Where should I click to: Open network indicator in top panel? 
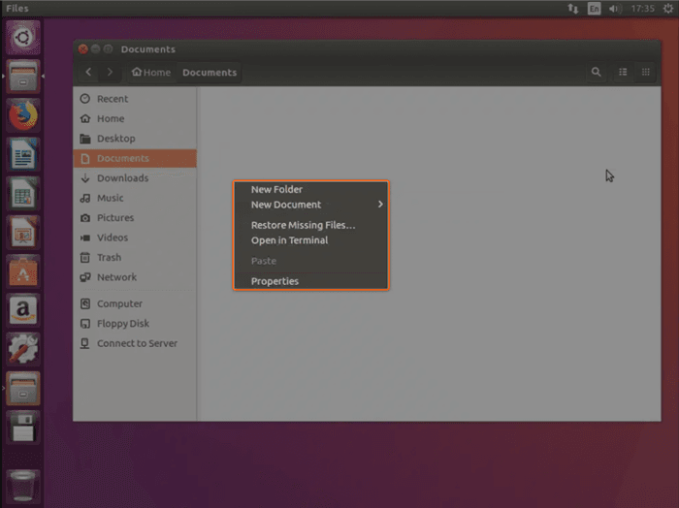pos(573,9)
